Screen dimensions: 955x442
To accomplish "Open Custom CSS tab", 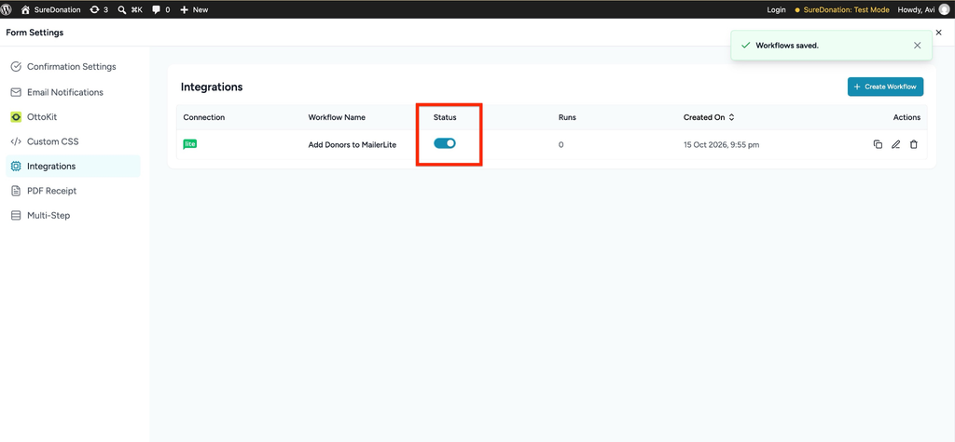I will [73, 141].
